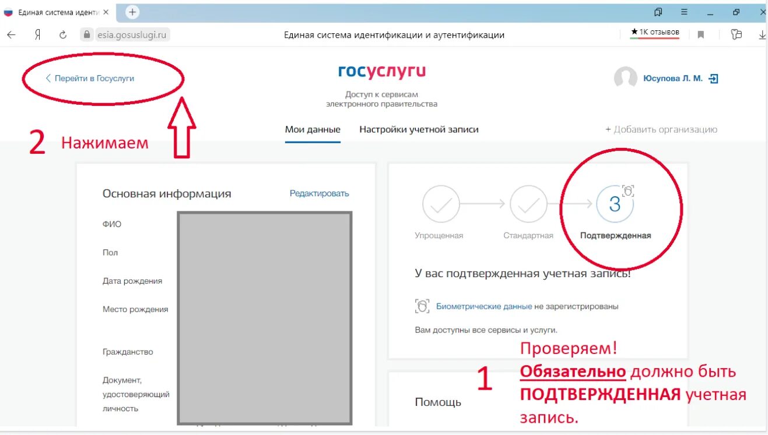The image size is (768, 435).
Task: Click step 3 Подтвержденная circle
Action: pos(615,204)
